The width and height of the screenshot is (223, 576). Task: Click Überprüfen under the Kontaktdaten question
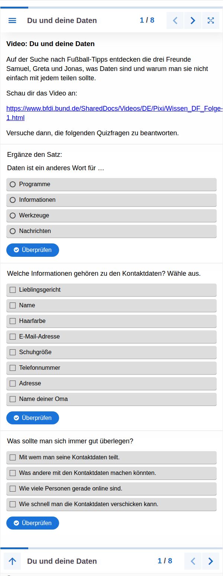(33, 418)
